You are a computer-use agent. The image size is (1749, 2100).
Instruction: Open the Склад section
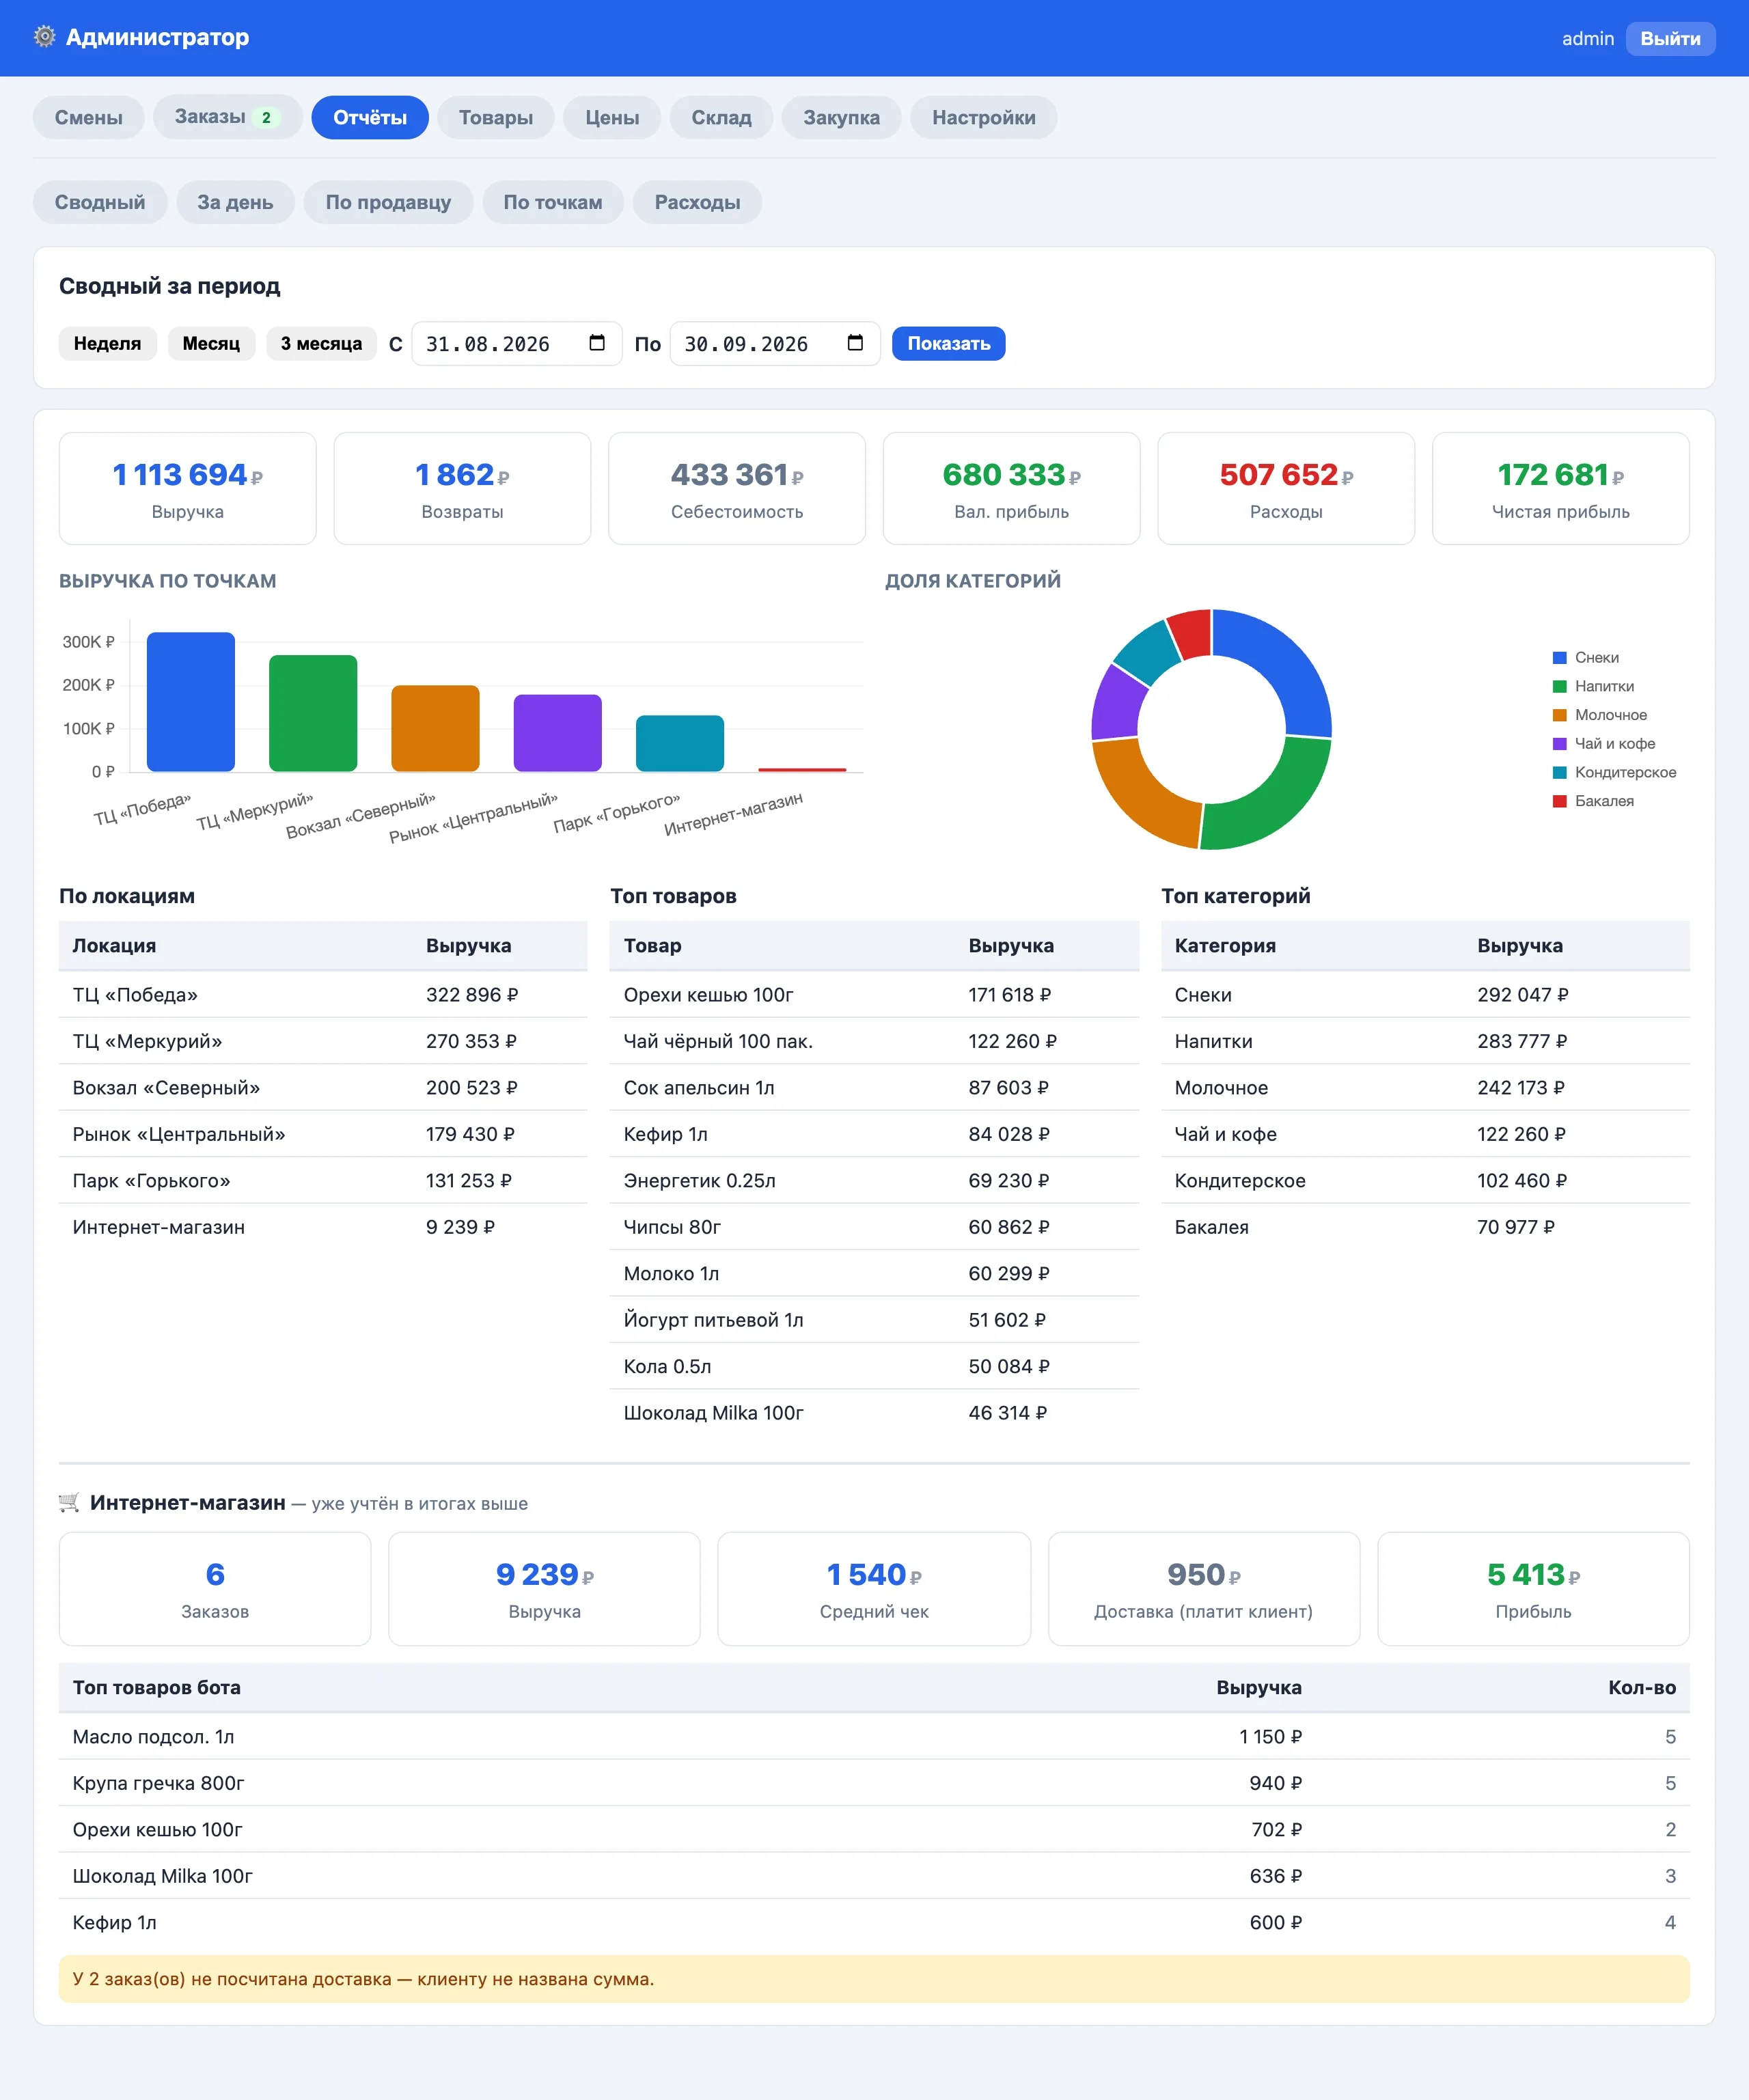click(721, 117)
